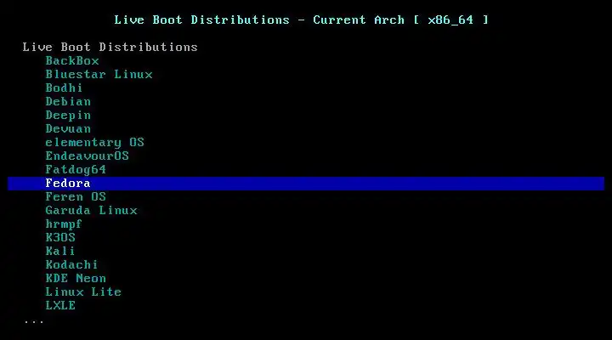The height and width of the screenshot is (340, 612).
Task: Pick the hrmpf rescue entry
Action: click(64, 224)
